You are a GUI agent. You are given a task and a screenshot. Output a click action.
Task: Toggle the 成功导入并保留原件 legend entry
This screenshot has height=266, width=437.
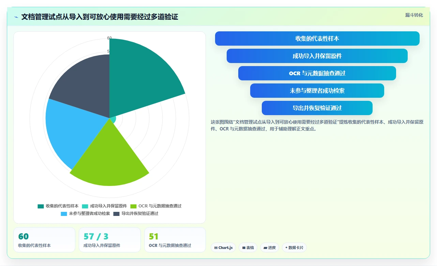pos(104,206)
